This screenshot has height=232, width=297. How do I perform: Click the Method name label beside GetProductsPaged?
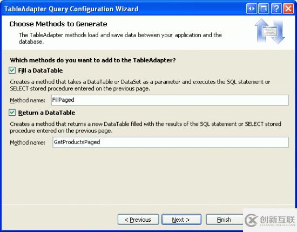pos(28,143)
